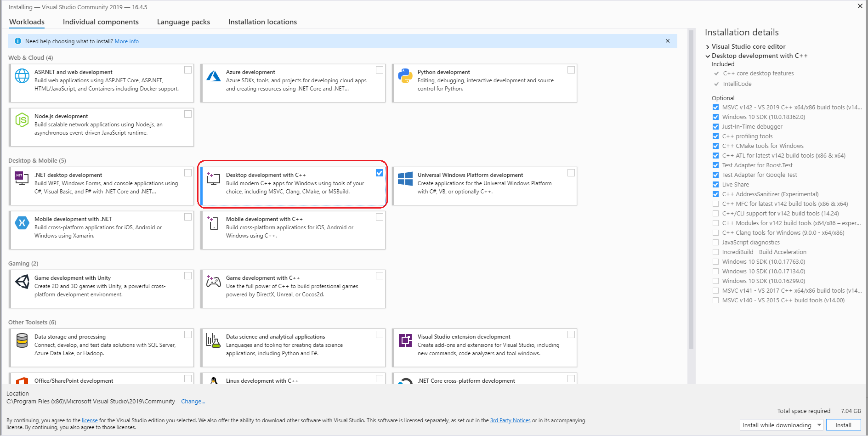Uncheck Windows 10 SDK (10.0.18362.0)
Screen dimensions: 868x436
coord(715,117)
